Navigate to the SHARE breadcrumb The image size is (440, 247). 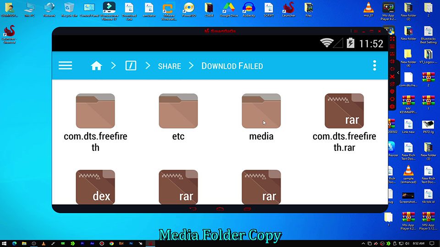(170, 66)
